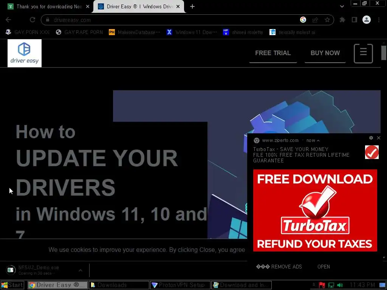This screenshot has height=290, width=387.
Task: Click the Driver Easy logo
Action: pos(25,53)
